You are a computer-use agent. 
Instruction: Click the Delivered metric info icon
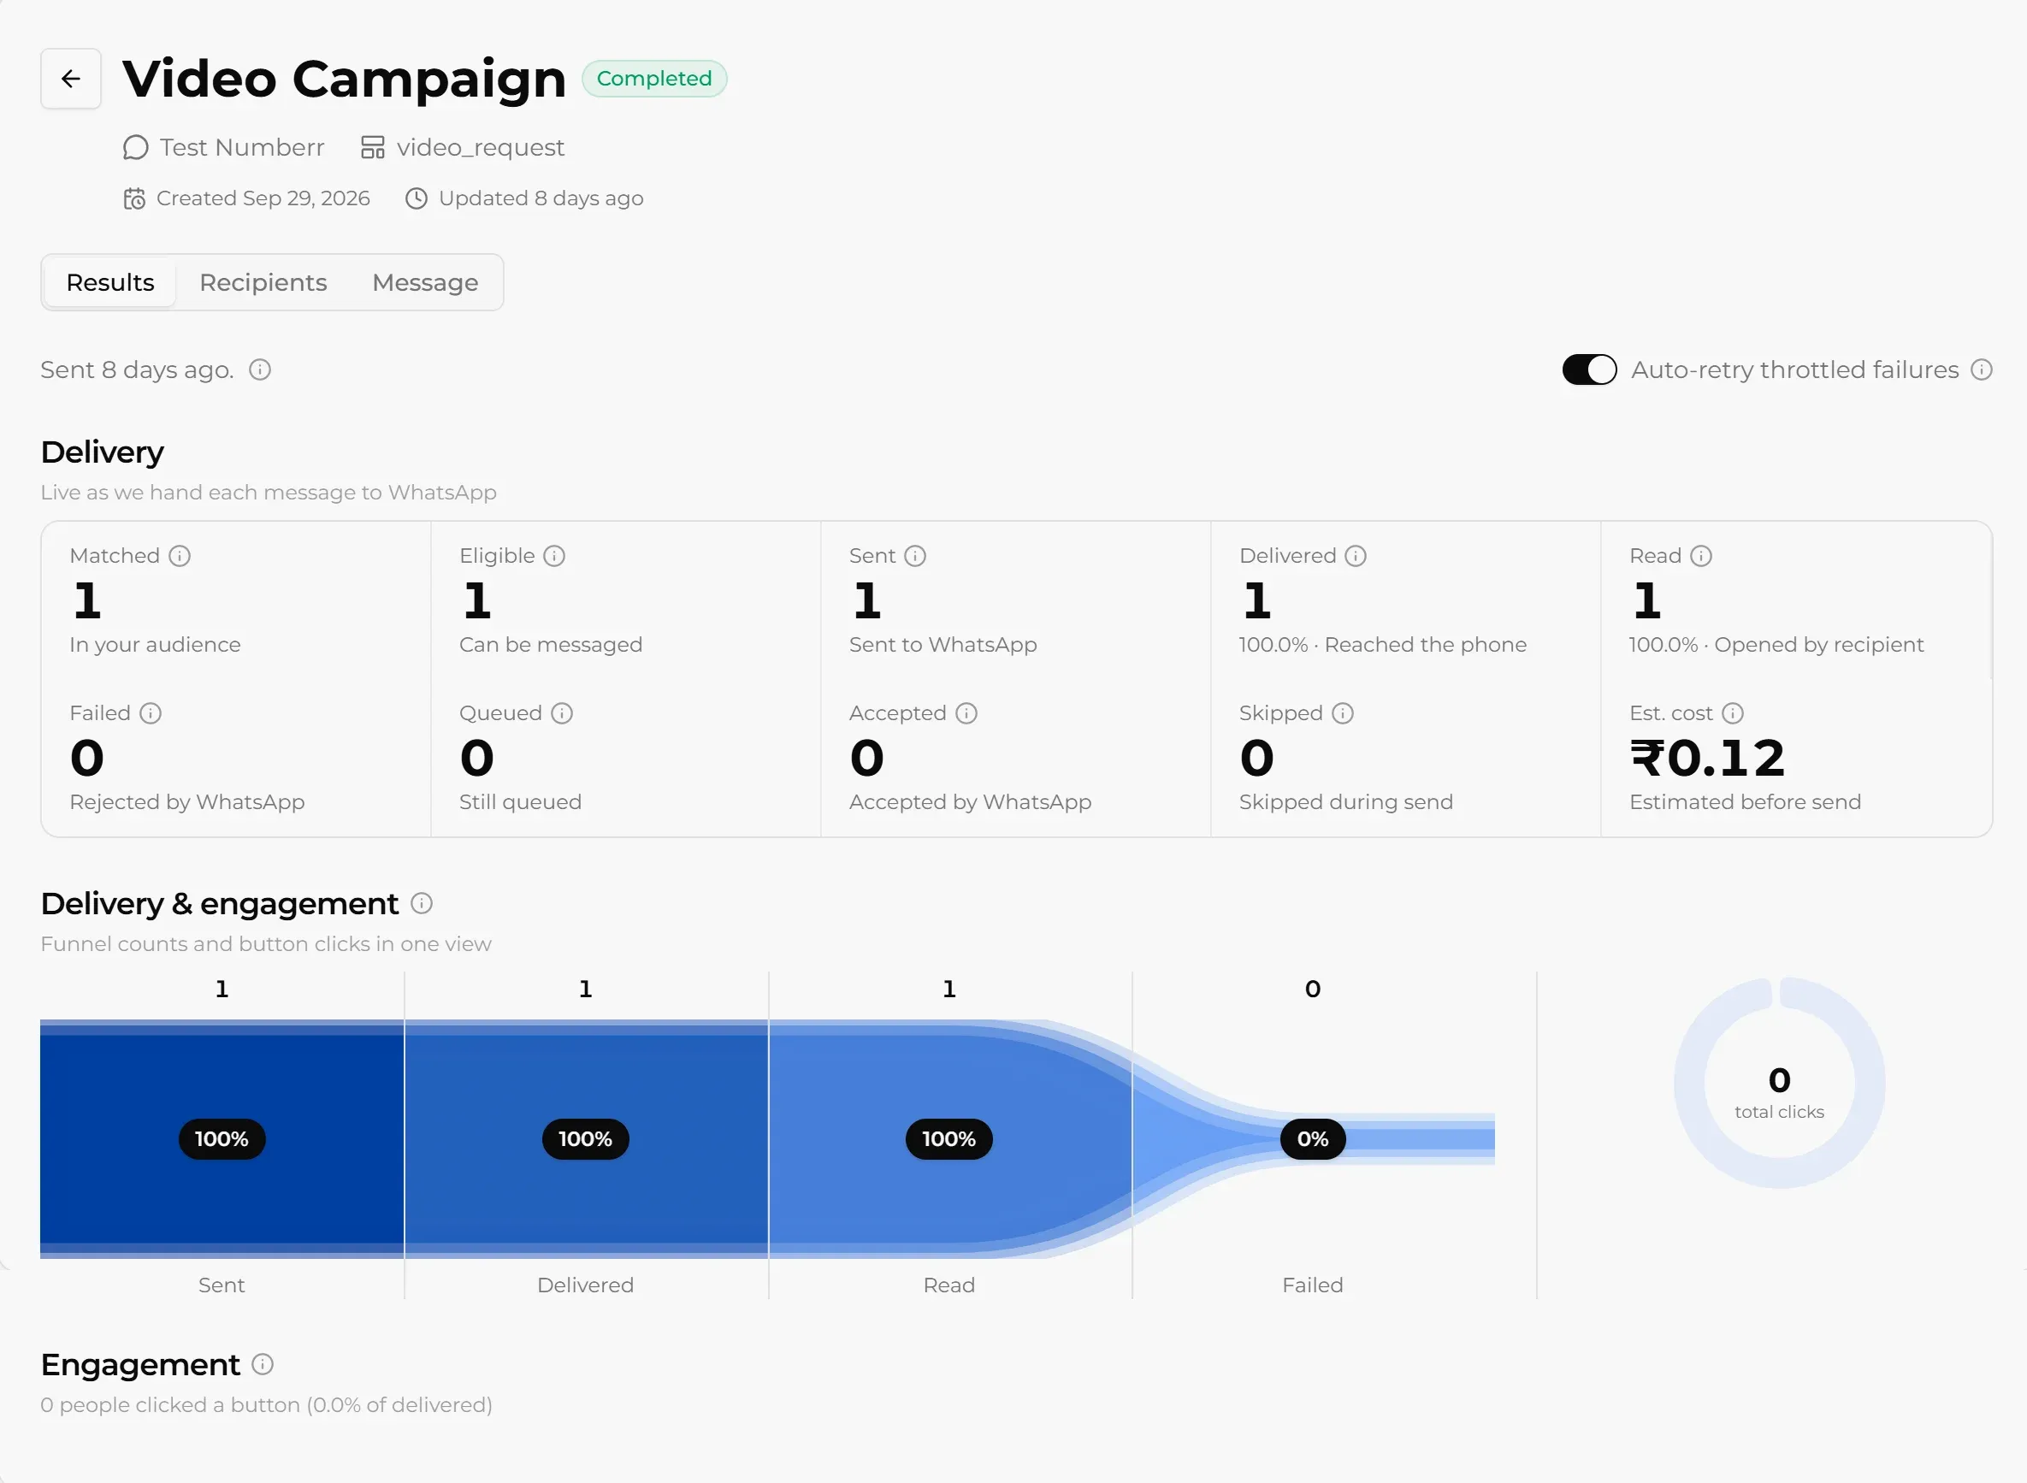1356,556
